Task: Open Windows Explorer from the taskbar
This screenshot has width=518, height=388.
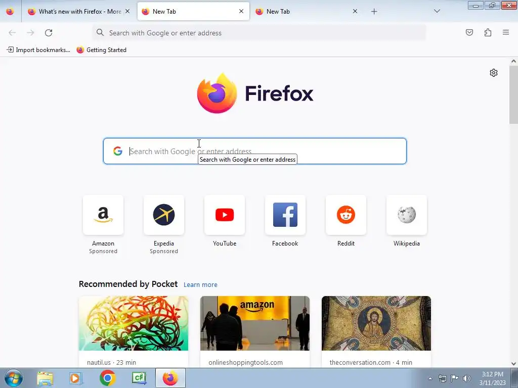Action: [45, 378]
